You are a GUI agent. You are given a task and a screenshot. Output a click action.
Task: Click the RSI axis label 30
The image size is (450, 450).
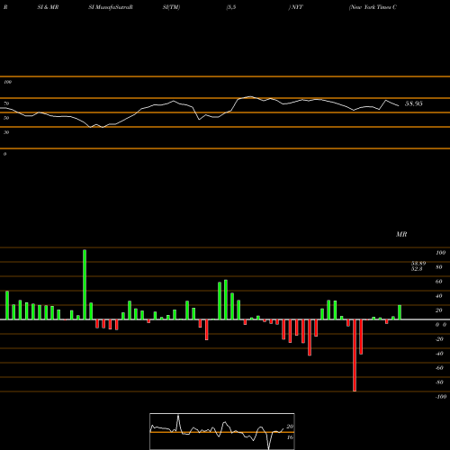(x=6, y=132)
